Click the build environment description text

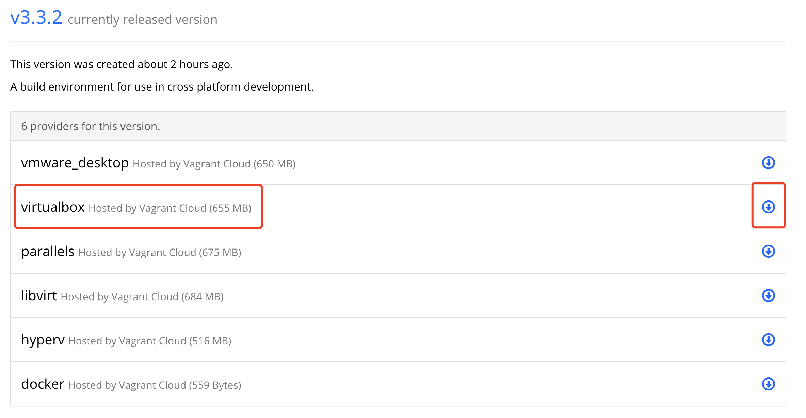[162, 87]
